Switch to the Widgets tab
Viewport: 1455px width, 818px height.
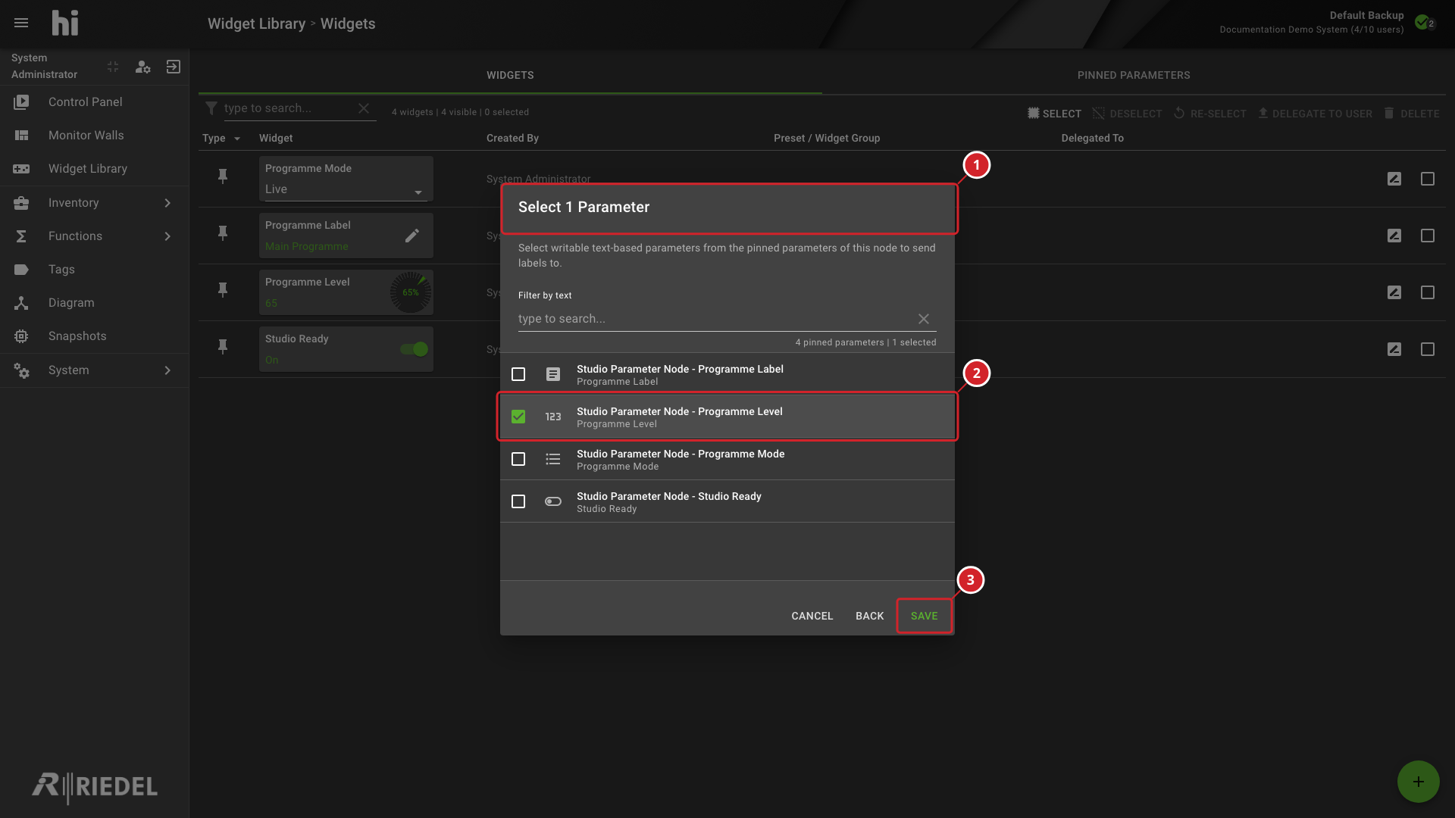(510, 75)
